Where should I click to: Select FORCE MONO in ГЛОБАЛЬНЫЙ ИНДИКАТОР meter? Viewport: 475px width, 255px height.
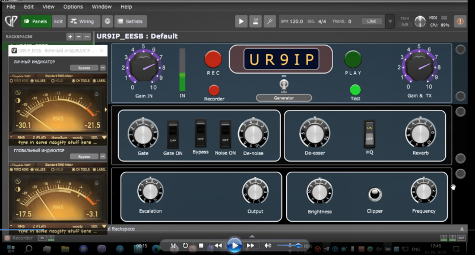20,169
